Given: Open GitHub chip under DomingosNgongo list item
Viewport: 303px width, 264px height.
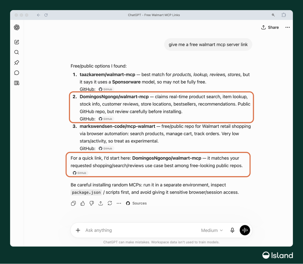Looking at the screenshot, I should [106, 119].
